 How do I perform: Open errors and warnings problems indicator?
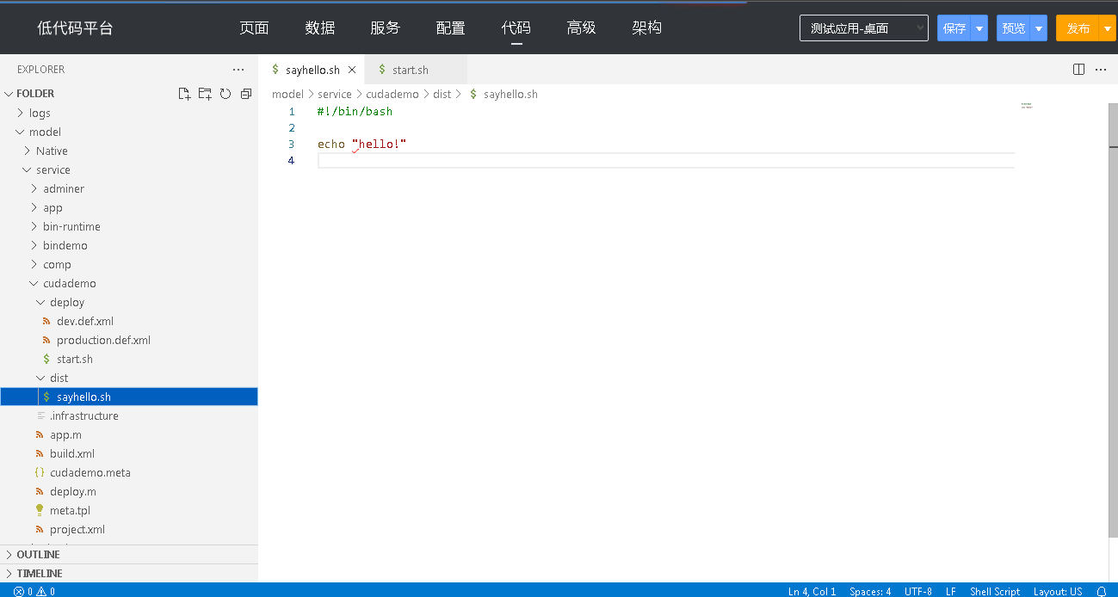[x=34, y=591]
